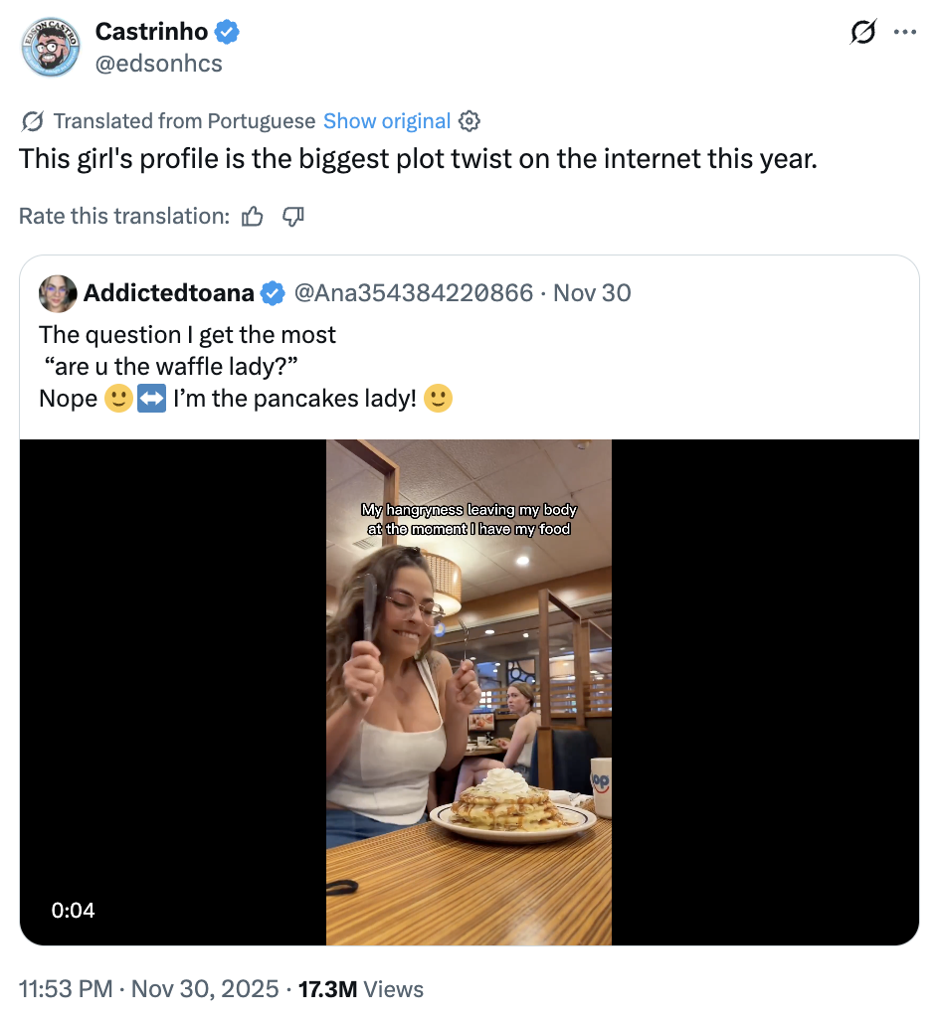Open Addictedtoana's profile picture
Screen dimensions: 941x1022
click(58, 293)
